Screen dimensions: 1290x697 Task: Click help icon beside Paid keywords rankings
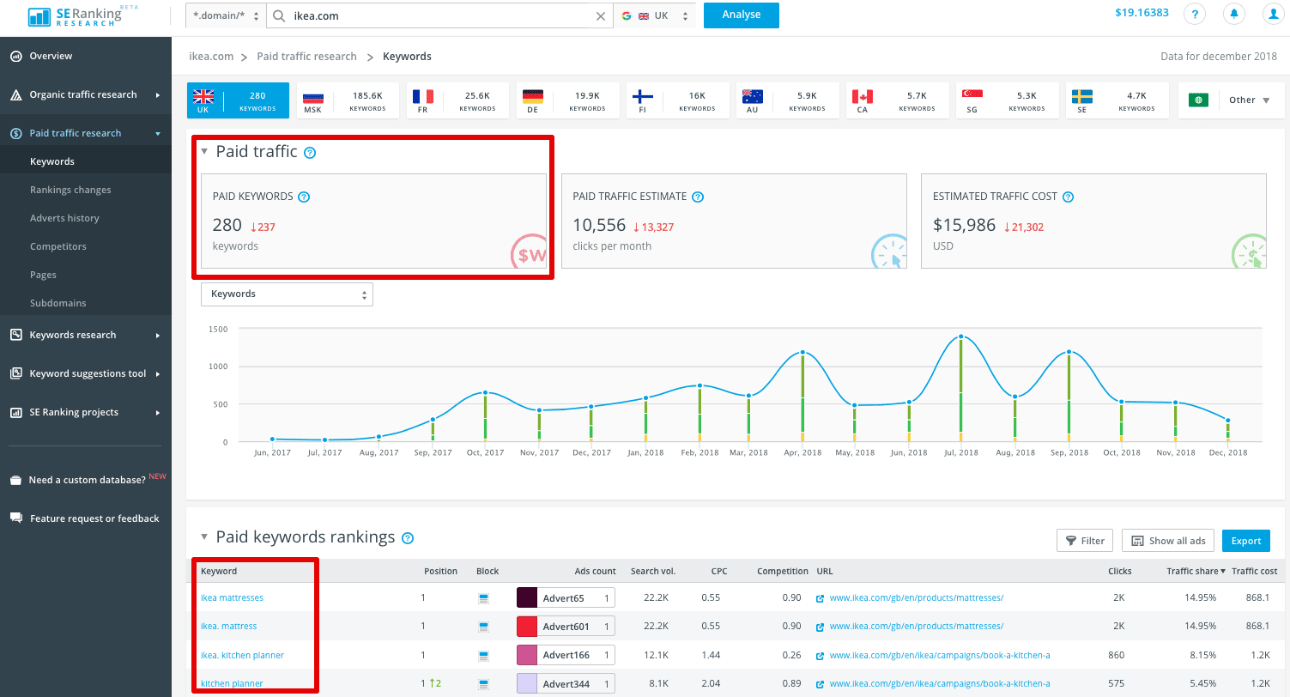point(408,538)
